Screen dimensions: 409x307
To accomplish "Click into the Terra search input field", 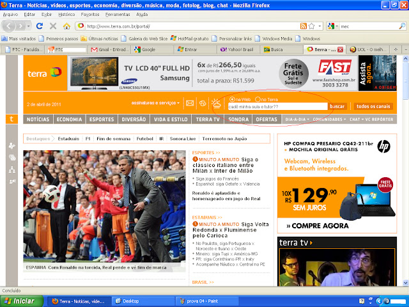I will (278, 107).
